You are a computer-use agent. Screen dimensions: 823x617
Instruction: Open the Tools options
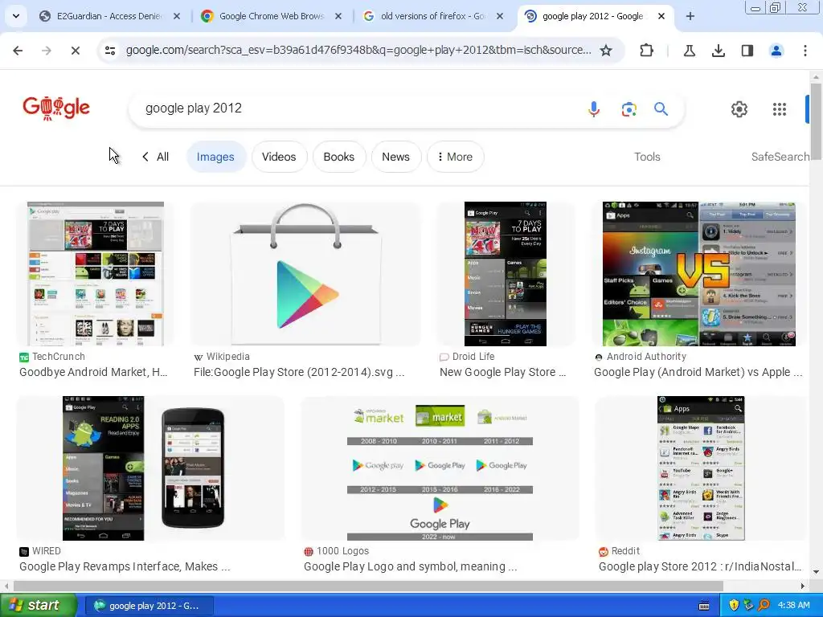click(647, 157)
